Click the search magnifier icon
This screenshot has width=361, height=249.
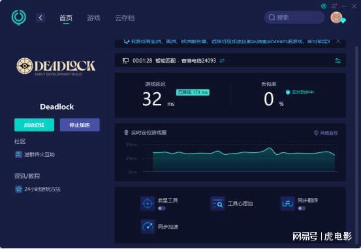tap(272, 18)
